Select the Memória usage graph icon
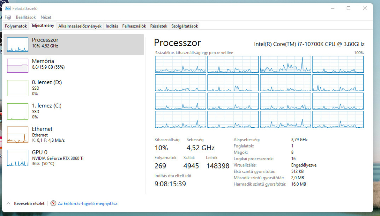 17,65
